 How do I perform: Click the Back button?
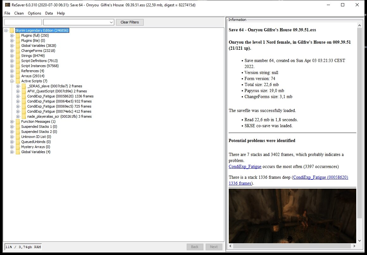coord(195,247)
